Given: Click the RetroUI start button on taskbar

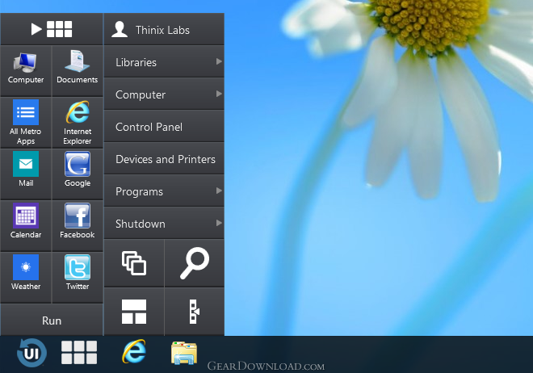Looking at the screenshot, I should click(x=31, y=354).
